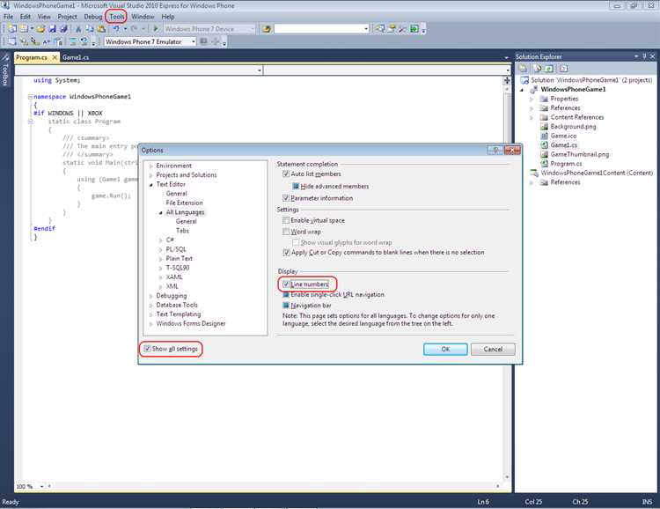Enable virtual space checkbox

(286, 220)
